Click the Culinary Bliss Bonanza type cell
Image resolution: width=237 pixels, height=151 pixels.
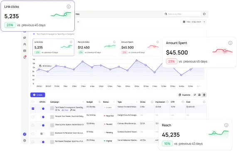point(127,124)
